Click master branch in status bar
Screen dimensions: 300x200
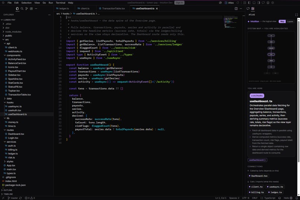point(13,198)
